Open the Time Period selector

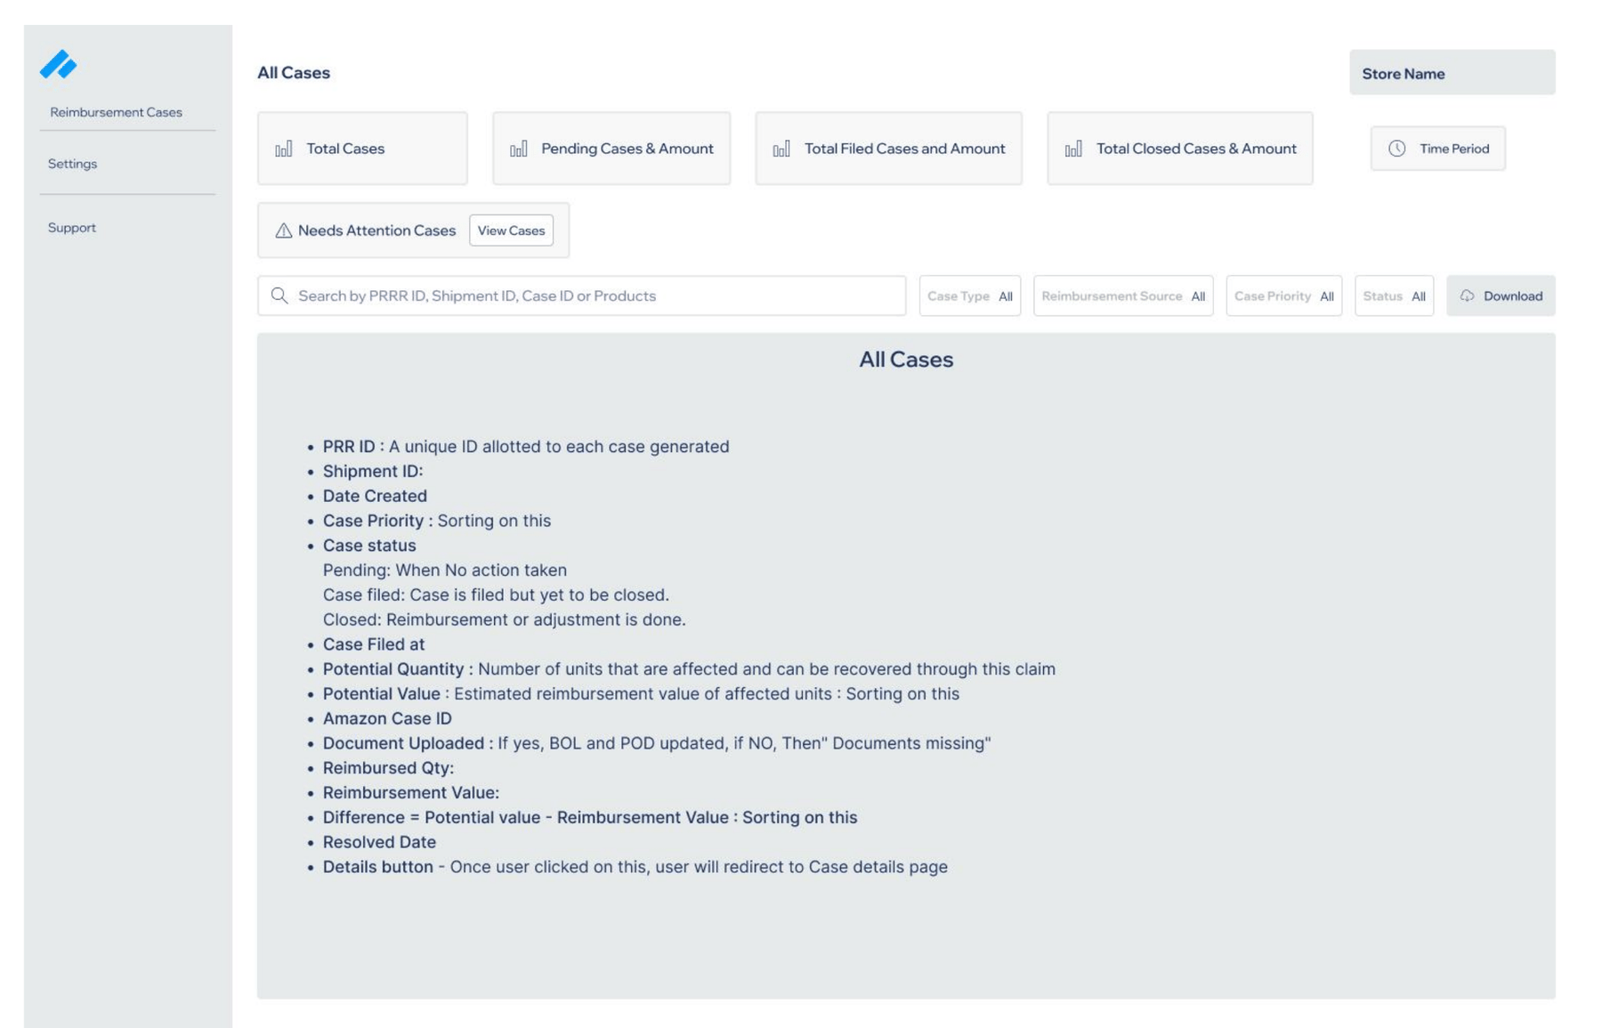click(1437, 149)
